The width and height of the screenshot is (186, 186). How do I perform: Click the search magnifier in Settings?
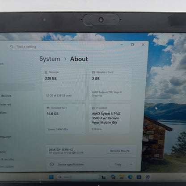12,46
